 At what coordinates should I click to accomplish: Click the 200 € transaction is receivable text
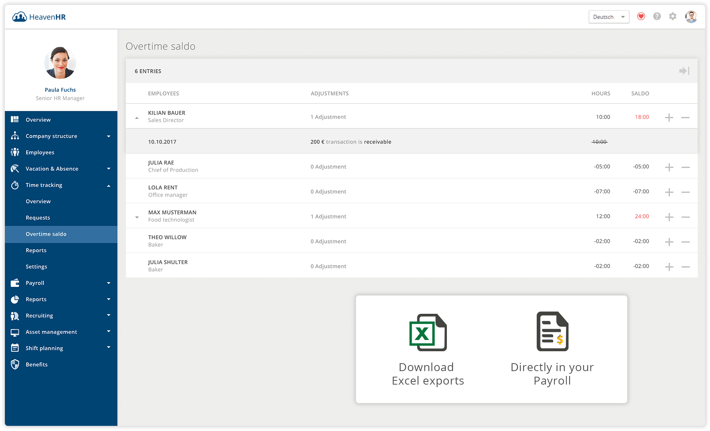coord(351,142)
